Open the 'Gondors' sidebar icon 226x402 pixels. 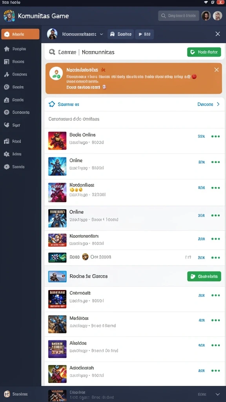click(7, 75)
